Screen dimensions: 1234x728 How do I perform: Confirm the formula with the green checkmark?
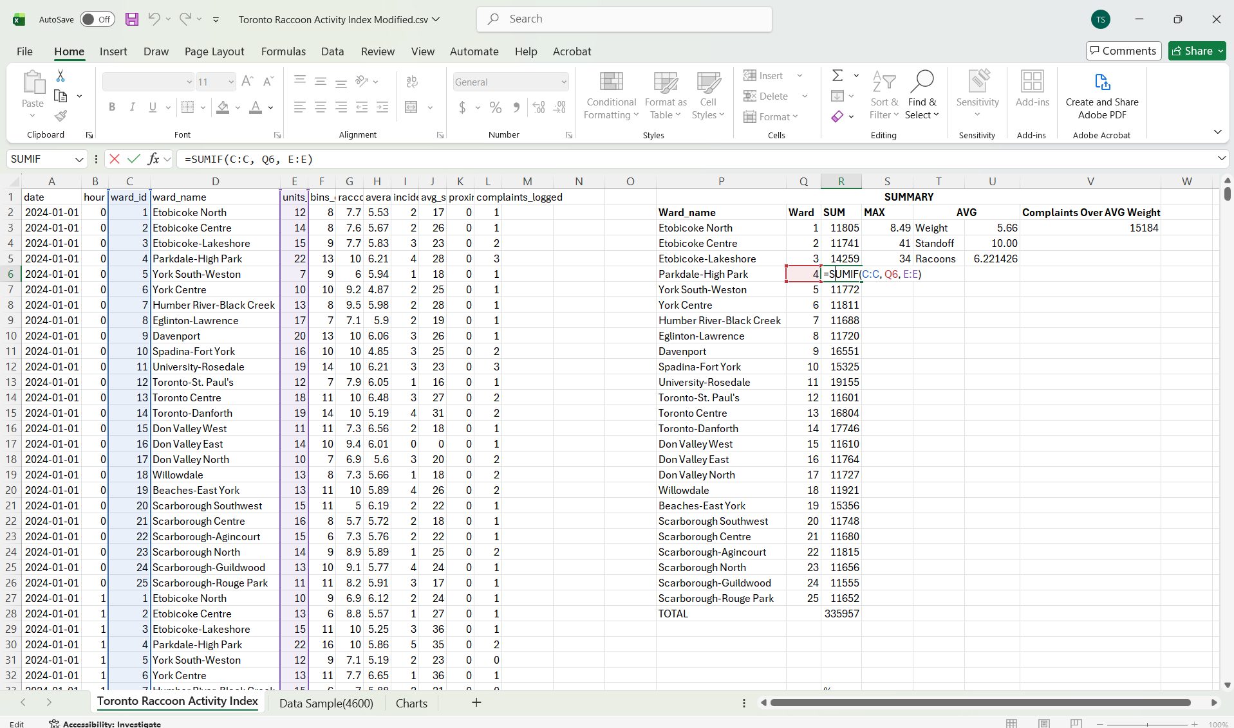tap(134, 159)
